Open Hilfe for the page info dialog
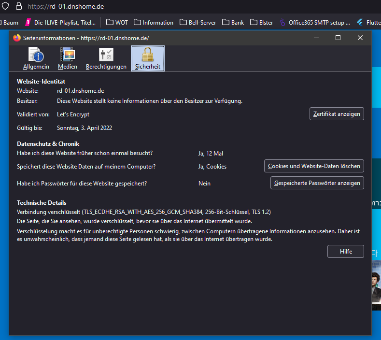The height and width of the screenshot is (340, 381). [x=345, y=252]
